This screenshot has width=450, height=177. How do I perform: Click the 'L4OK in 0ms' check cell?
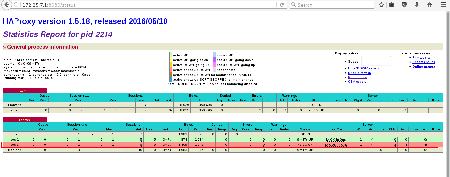tap(336, 140)
